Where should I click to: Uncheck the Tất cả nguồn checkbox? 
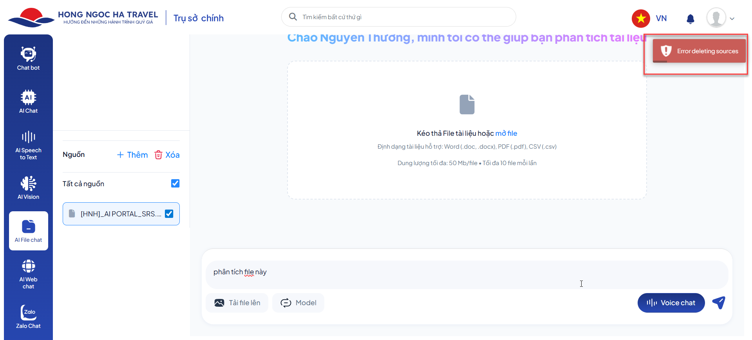pyautogui.click(x=175, y=183)
